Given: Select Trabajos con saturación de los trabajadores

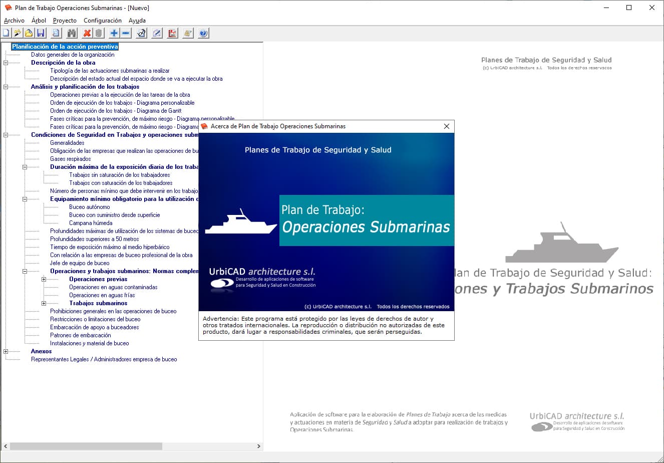Looking at the screenshot, I should [x=121, y=183].
